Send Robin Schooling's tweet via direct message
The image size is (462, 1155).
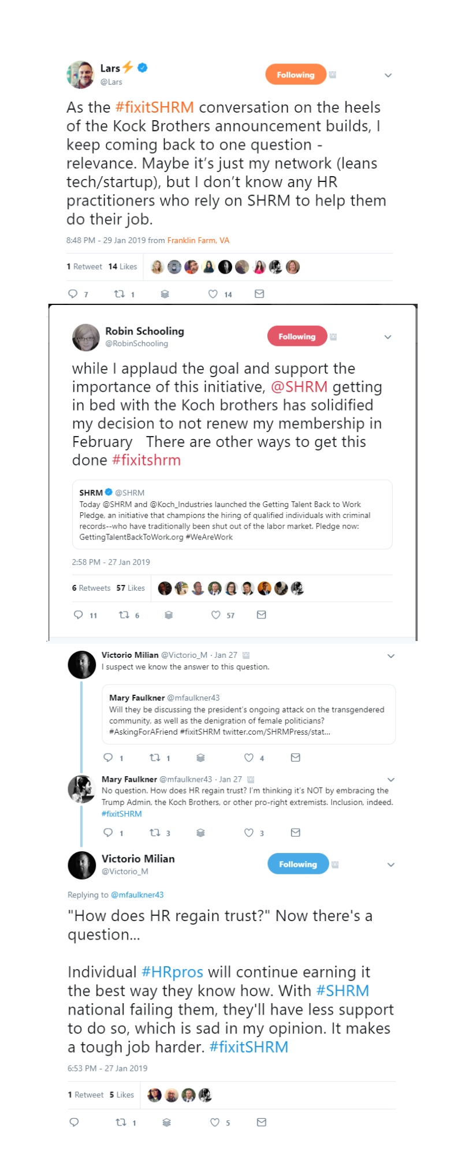(x=261, y=615)
